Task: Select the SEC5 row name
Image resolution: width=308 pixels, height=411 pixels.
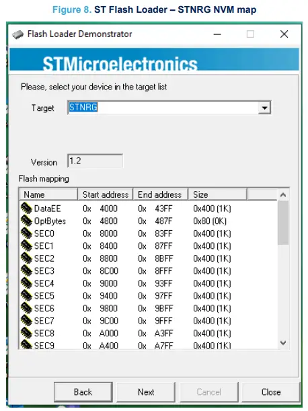Action: click(x=44, y=296)
